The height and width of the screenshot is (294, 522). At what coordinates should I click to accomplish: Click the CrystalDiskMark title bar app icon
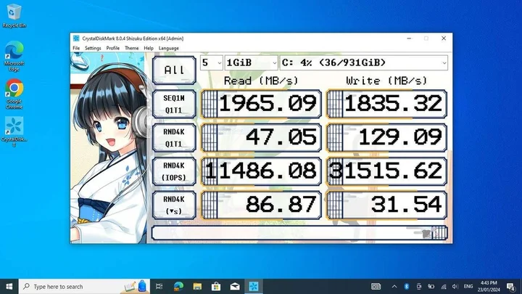point(76,38)
